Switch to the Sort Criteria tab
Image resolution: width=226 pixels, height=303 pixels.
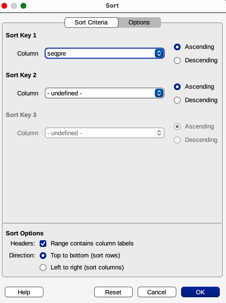pos(91,23)
